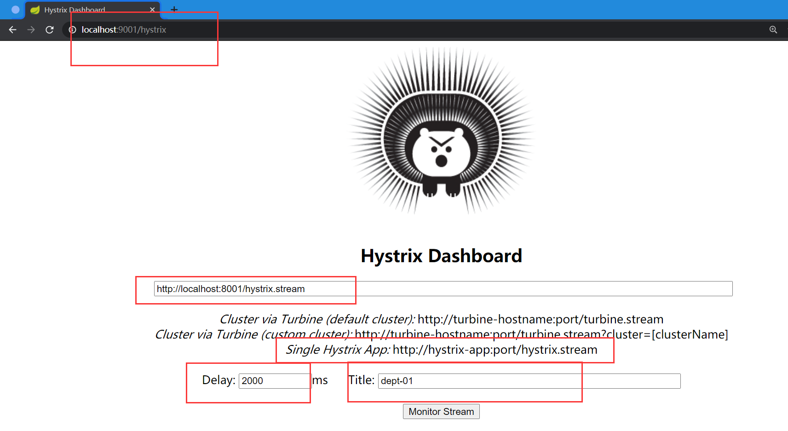Click the "Single Hystrix App:" text
Screen dimensions: 788x431
coord(338,350)
